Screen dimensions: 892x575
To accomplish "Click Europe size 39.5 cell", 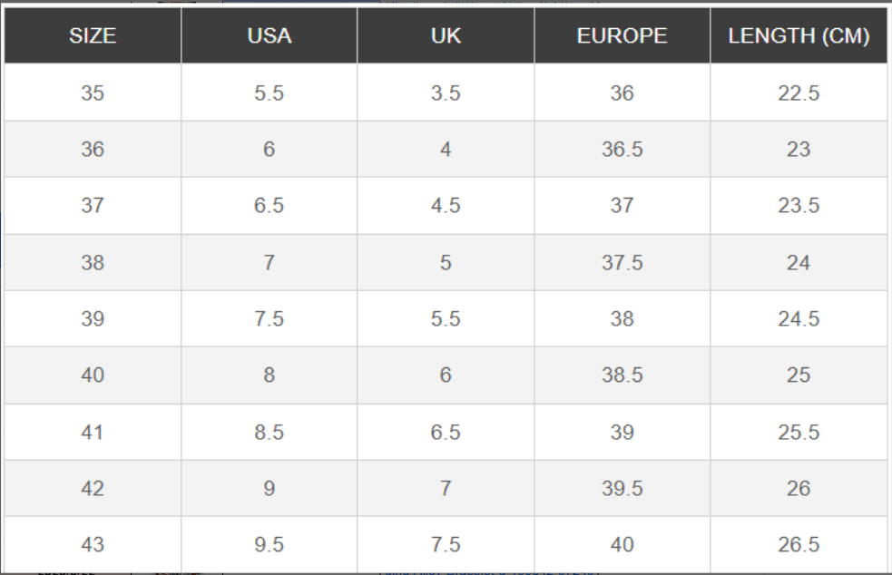I will 622,489.
